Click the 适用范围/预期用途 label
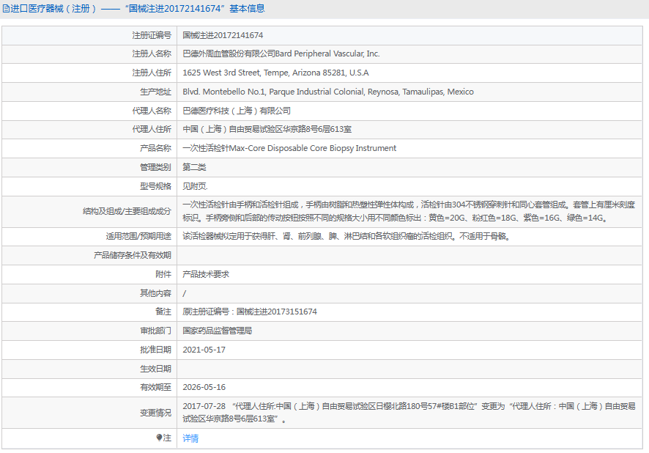This screenshot has width=649, height=453. 138,237
